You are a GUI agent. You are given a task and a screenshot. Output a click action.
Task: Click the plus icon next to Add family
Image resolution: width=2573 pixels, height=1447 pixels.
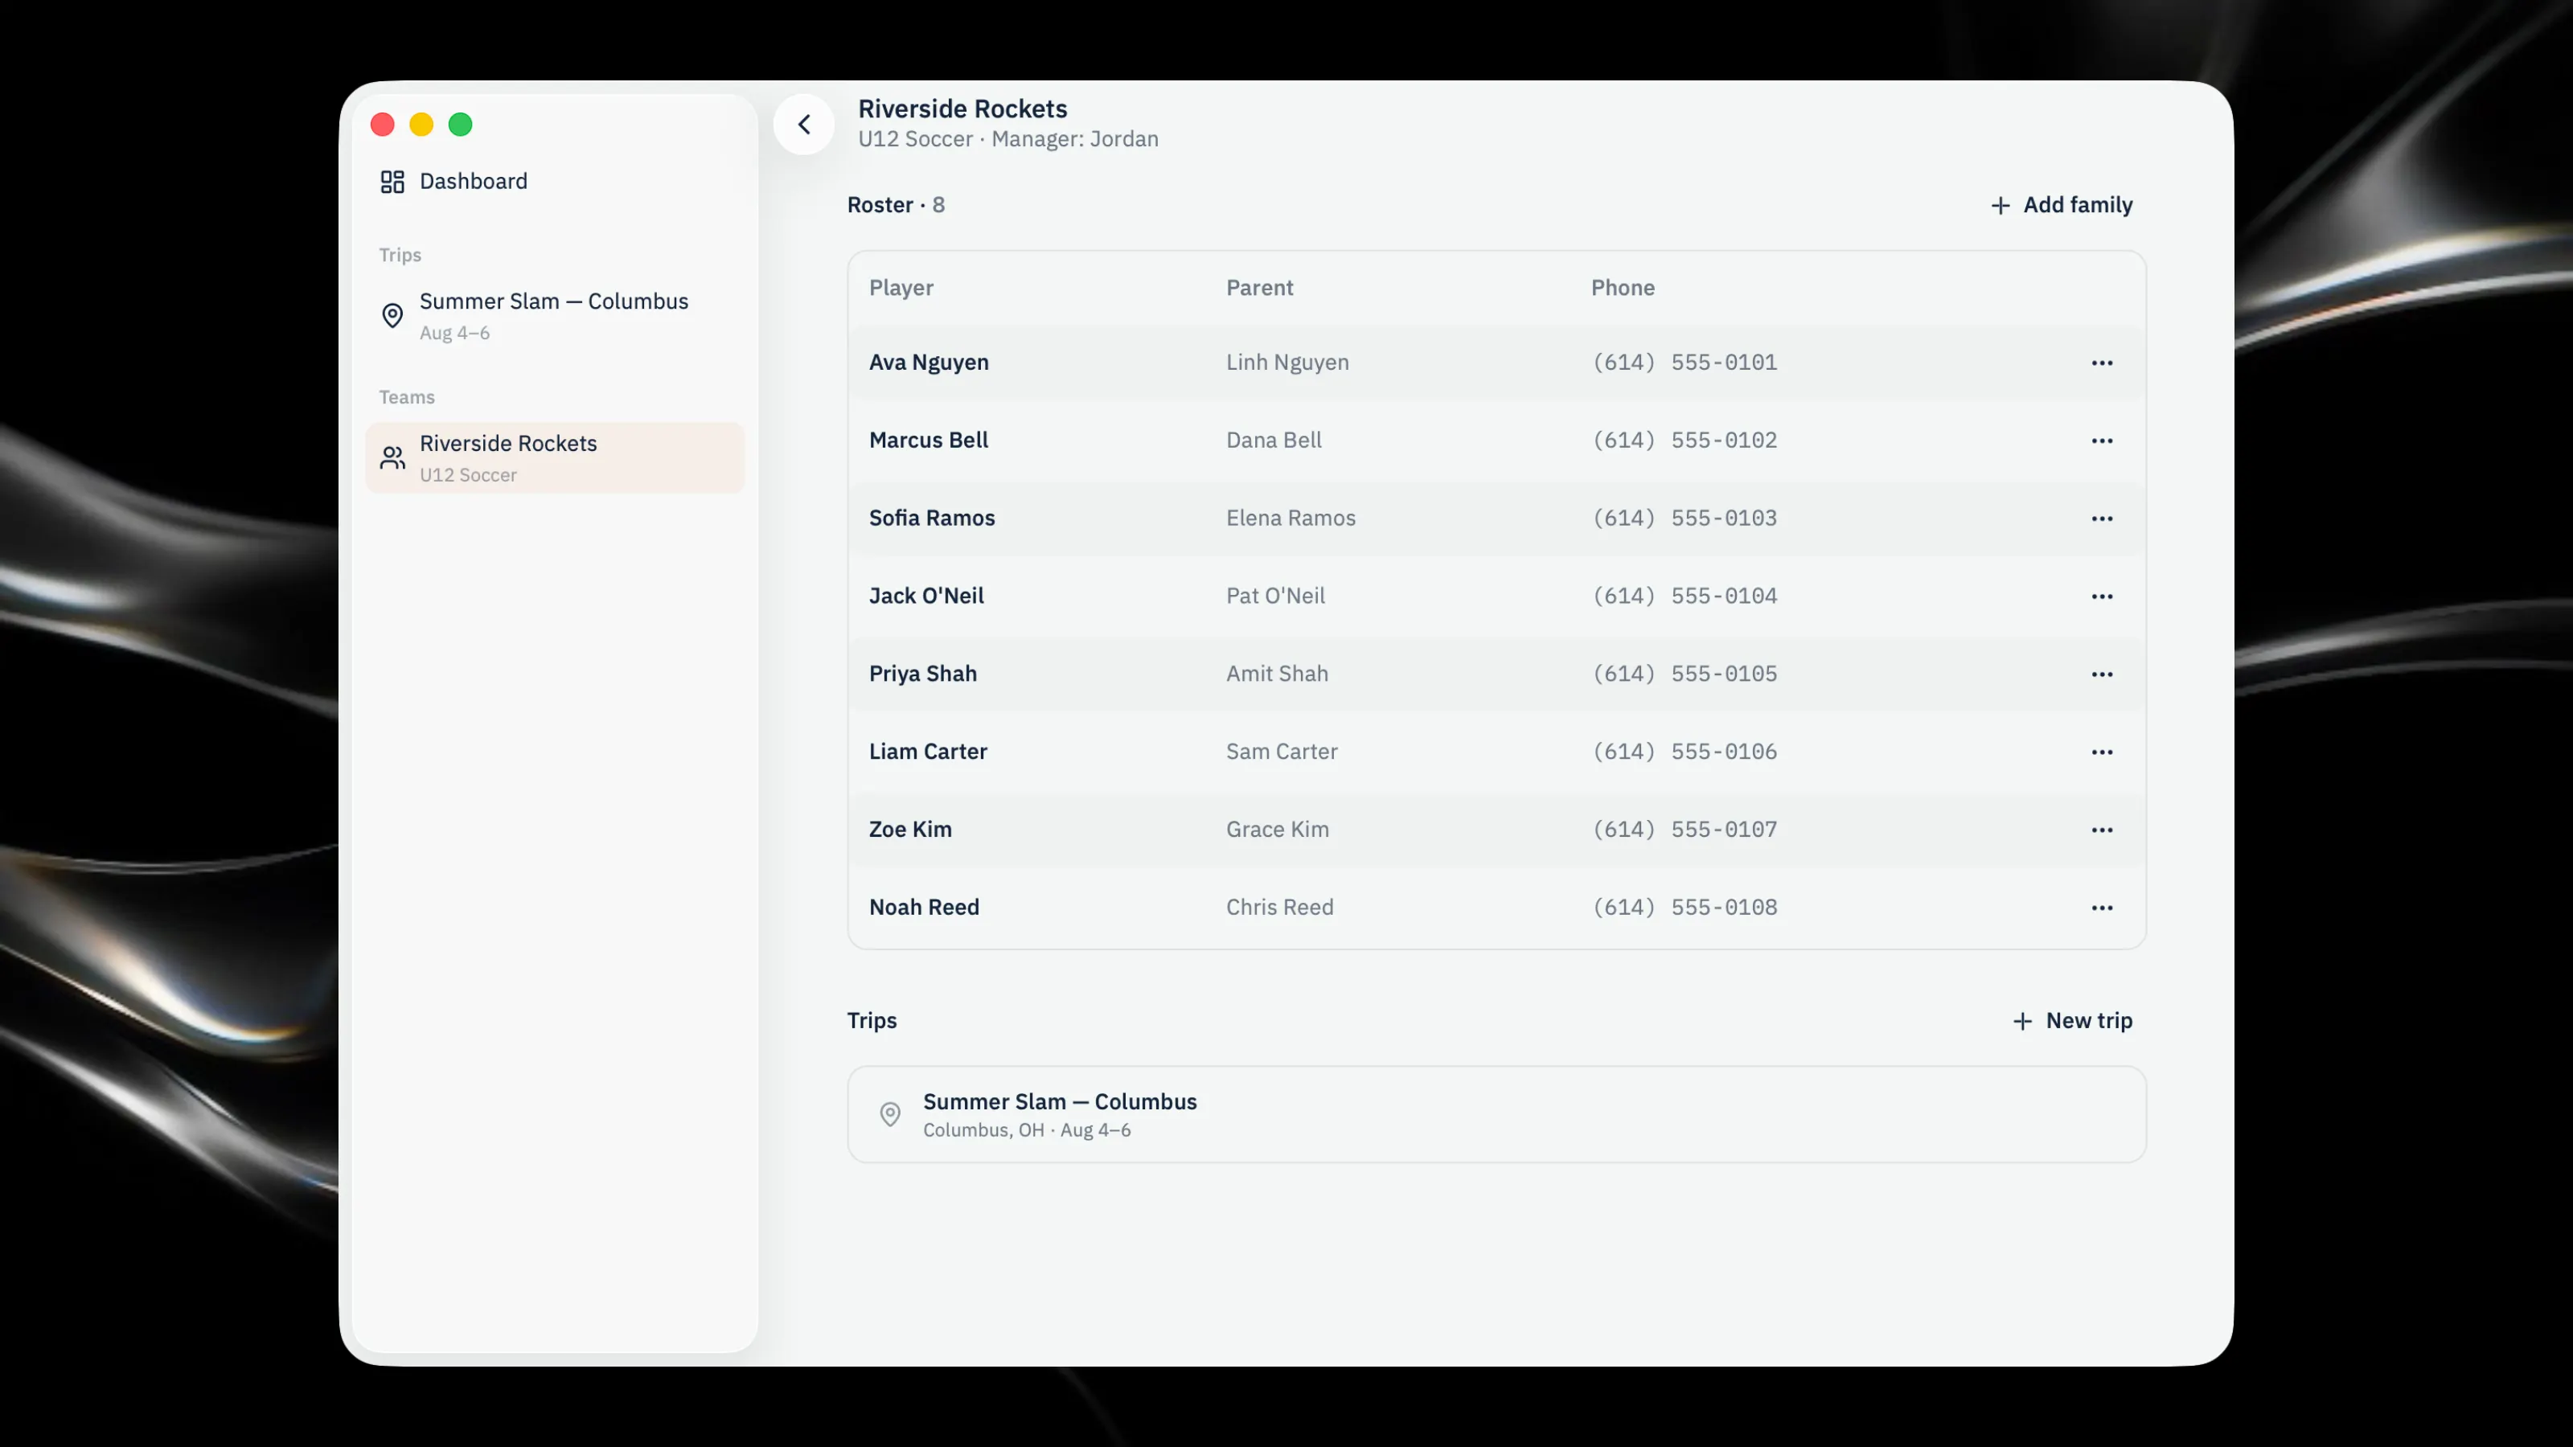(x=2001, y=206)
